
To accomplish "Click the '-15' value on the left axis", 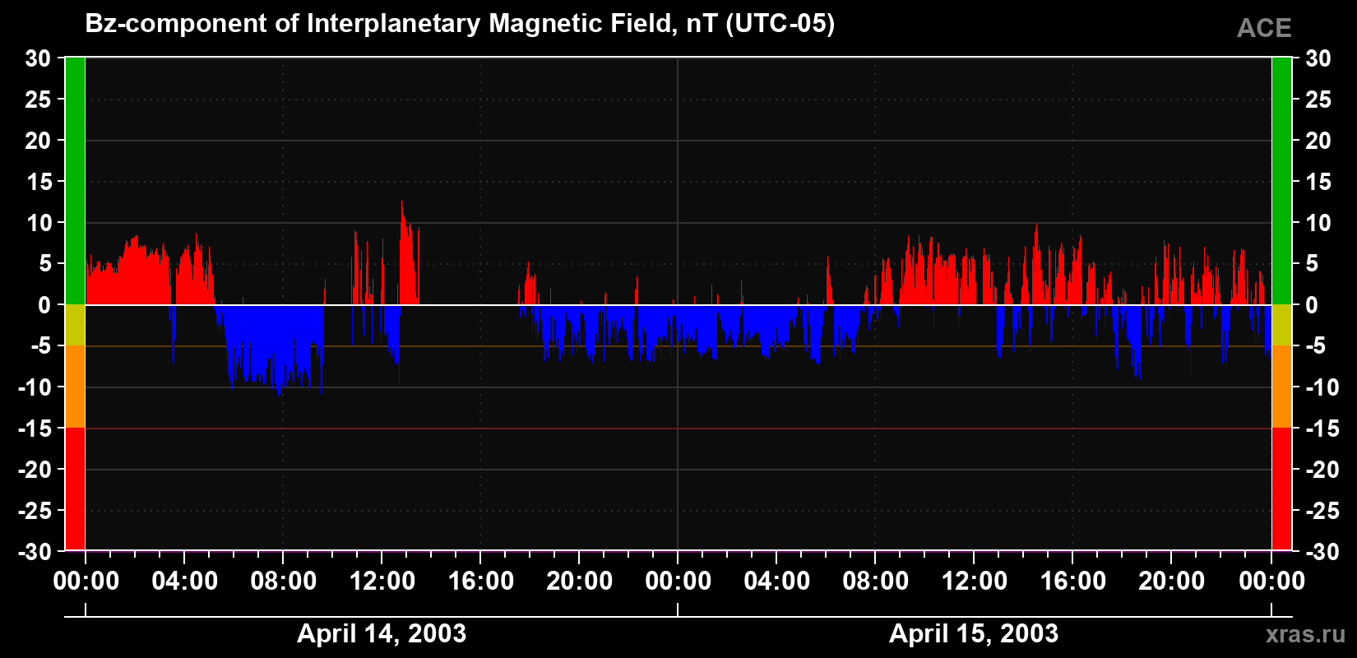I will click(x=35, y=429).
